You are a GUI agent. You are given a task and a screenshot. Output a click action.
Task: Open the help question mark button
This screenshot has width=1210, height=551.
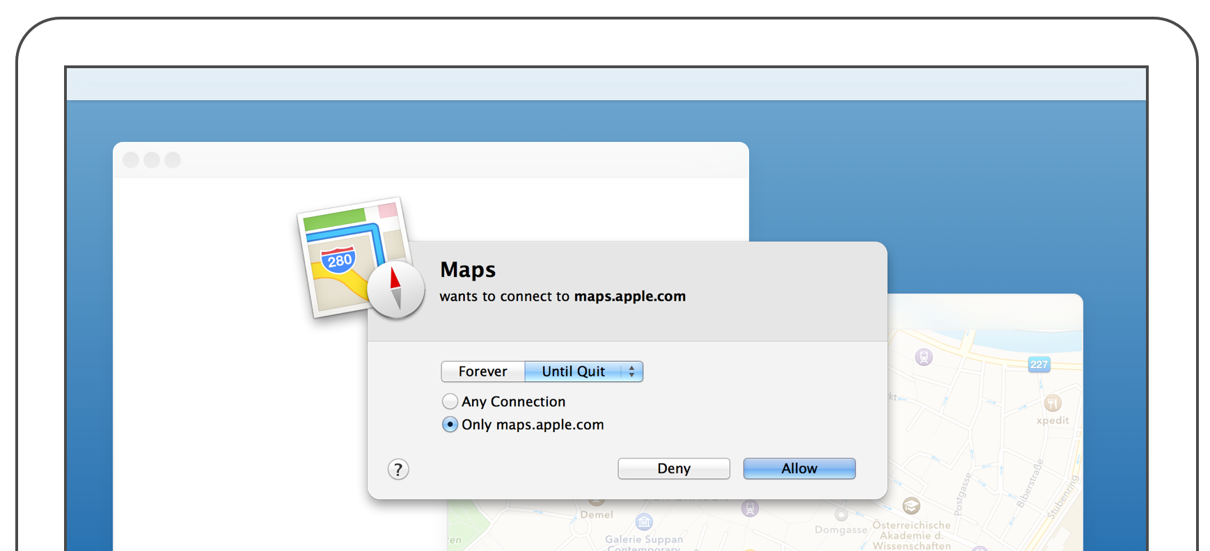pos(398,470)
